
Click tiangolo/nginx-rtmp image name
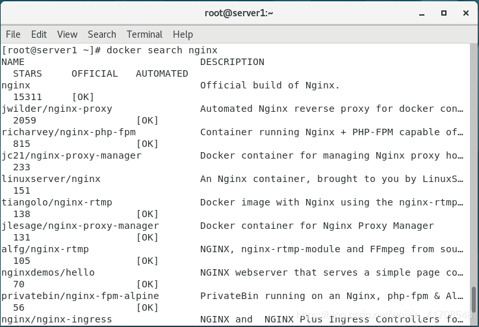click(x=57, y=202)
